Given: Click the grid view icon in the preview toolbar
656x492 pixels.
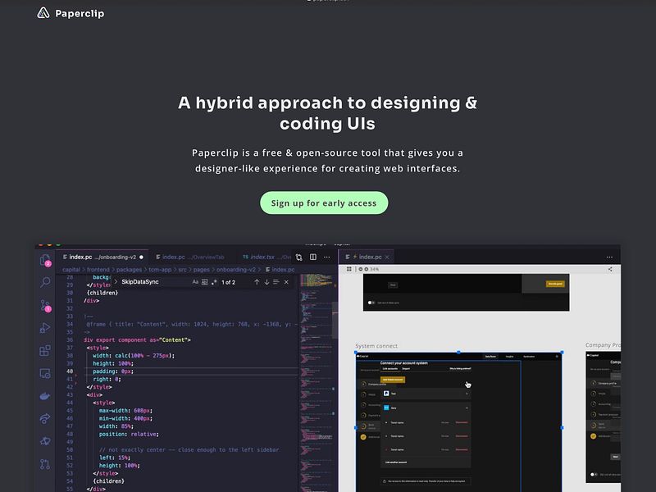Looking at the screenshot, I should 349,269.
